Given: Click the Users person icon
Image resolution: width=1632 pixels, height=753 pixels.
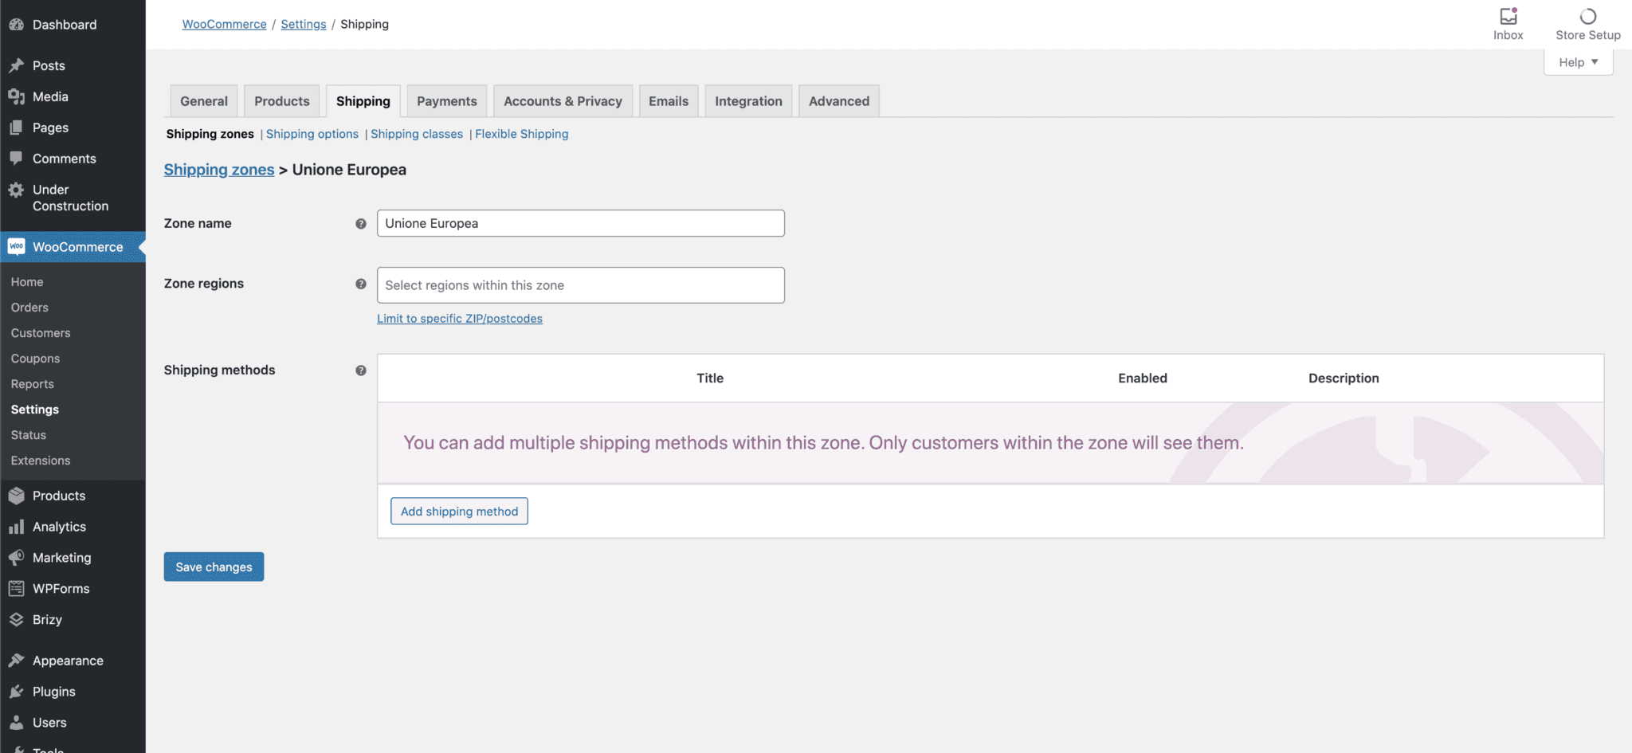Looking at the screenshot, I should (16, 723).
